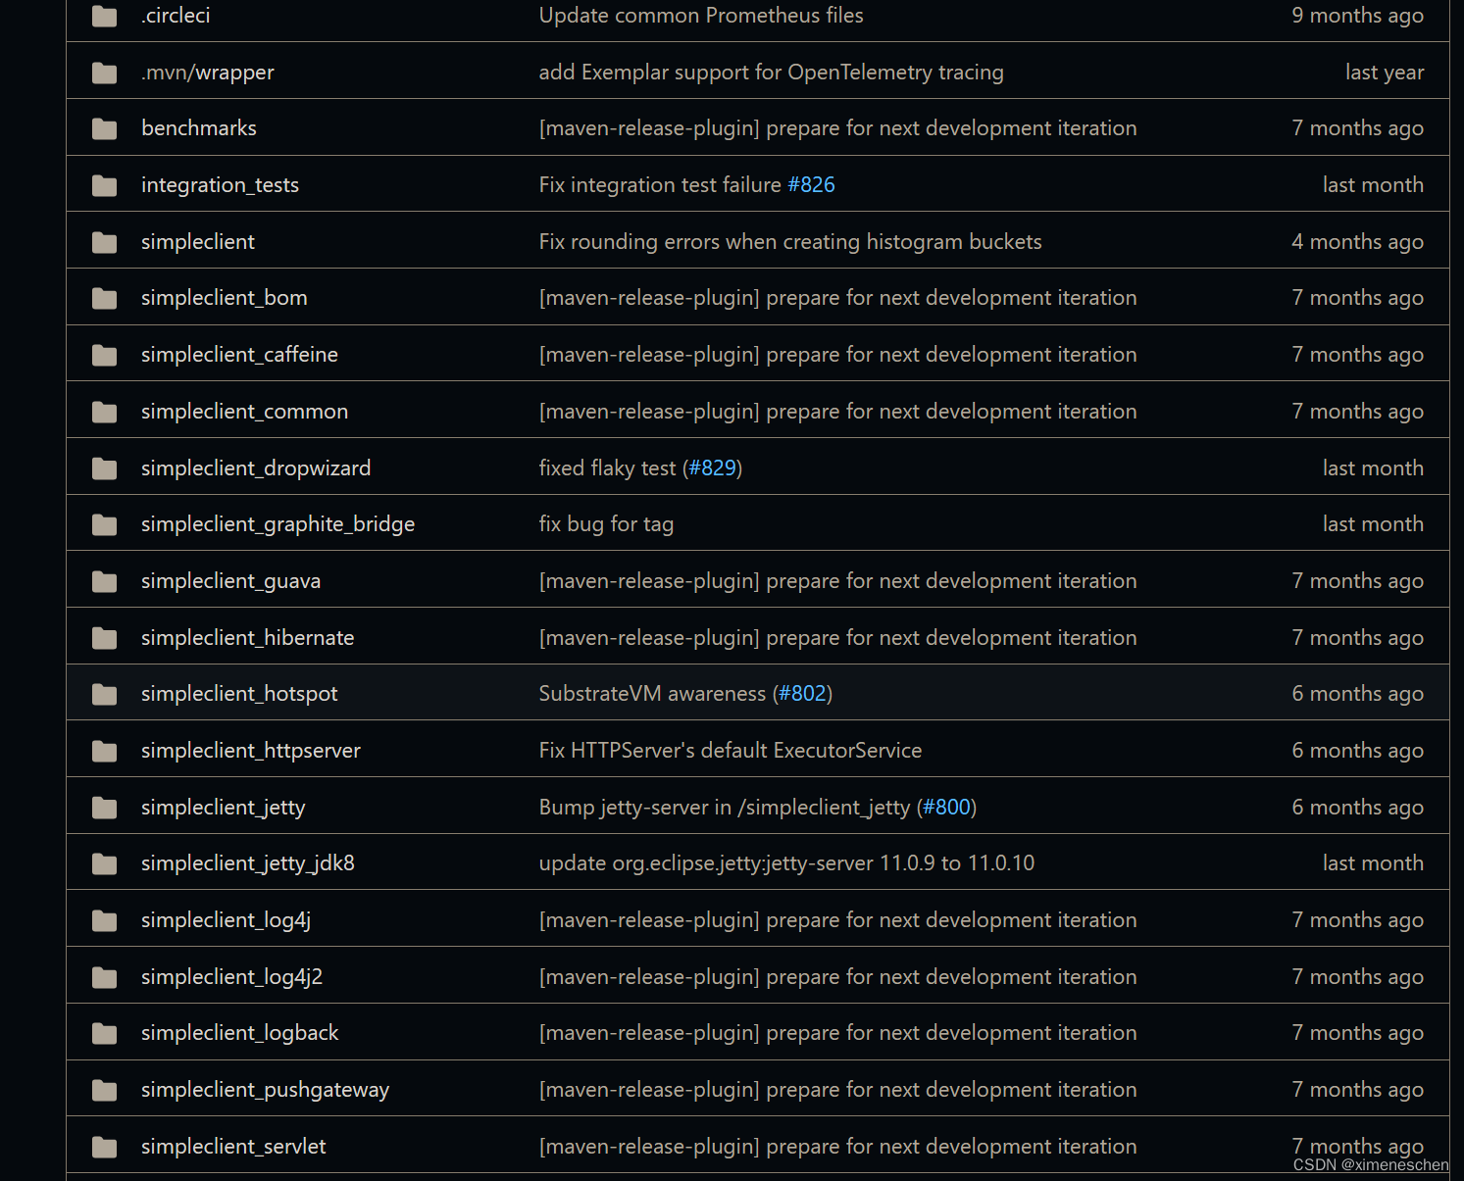1464x1181 pixels.
Task: Click the folder icon beside simpleclient_httpserver
Action: coord(104,751)
